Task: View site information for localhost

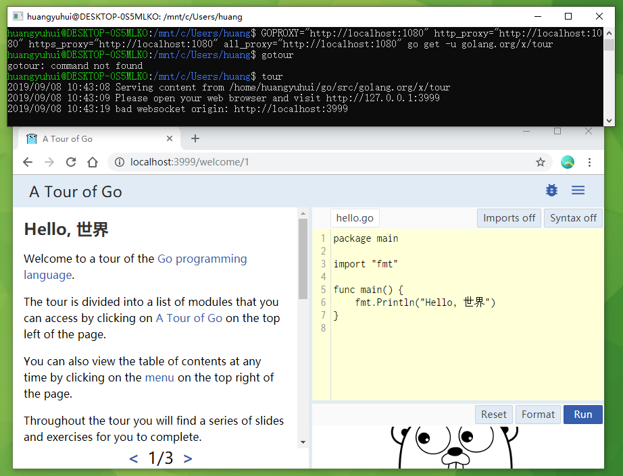Action: [119, 162]
